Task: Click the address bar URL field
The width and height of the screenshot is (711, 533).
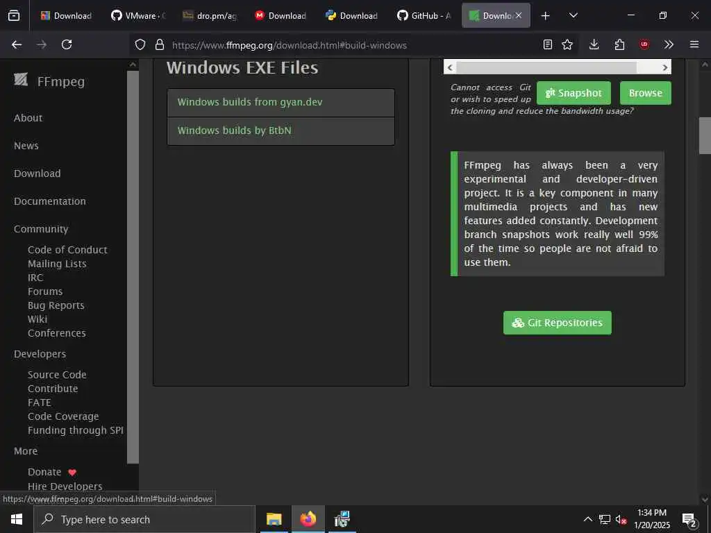Action: tap(353, 45)
